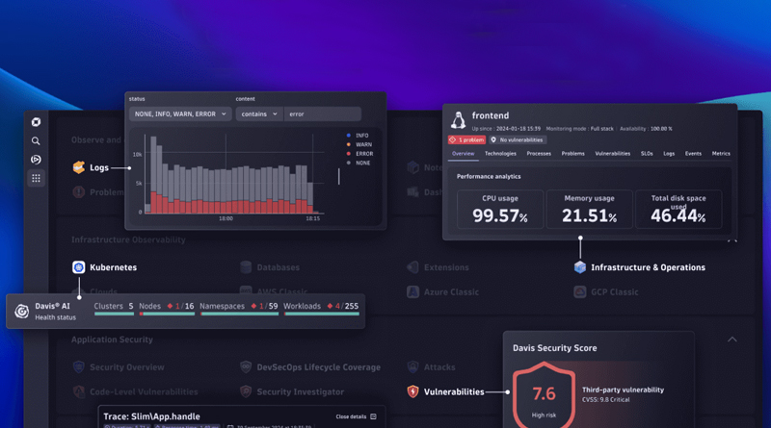Click Third-party vulnerability text
771x428 pixels.
pos(623,390)
